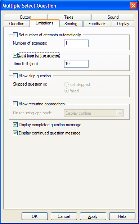Click the Number of attempts field

(x=76, y=43)
